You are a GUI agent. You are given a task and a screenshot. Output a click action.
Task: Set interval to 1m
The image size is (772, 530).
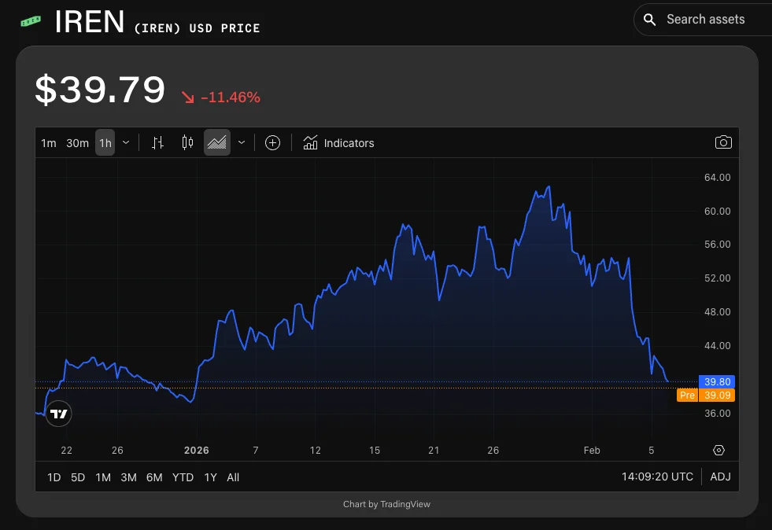click(49, 143)
